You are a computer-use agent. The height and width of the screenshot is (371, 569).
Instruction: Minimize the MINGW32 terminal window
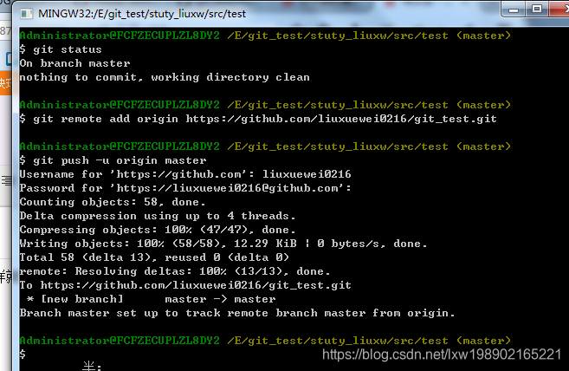pyautogui.click(x=513, y=9)
